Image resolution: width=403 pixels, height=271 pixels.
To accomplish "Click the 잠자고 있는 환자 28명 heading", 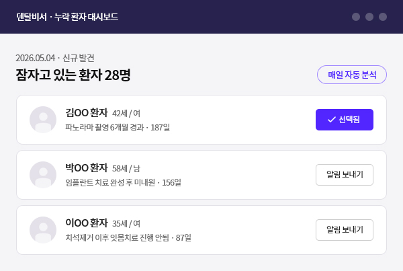I will point(73,75).
